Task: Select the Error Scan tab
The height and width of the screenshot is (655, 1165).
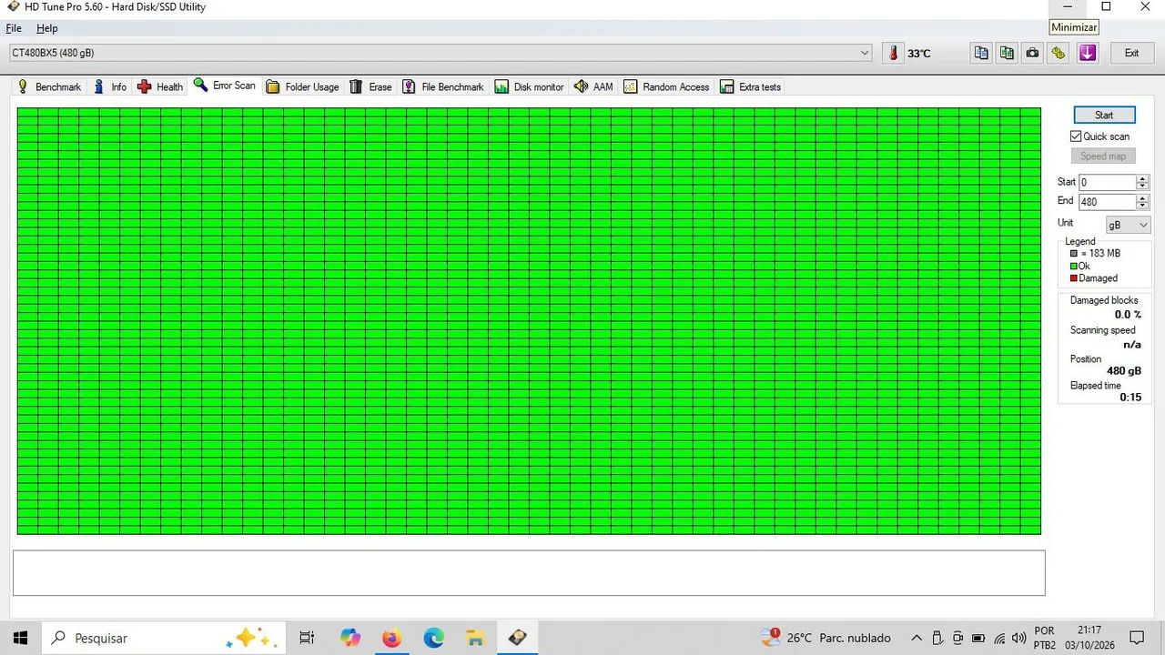Action: (x=224, y=86)
